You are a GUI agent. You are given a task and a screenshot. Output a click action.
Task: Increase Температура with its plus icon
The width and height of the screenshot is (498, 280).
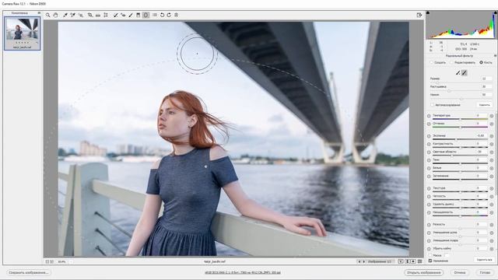pos(492,116)
